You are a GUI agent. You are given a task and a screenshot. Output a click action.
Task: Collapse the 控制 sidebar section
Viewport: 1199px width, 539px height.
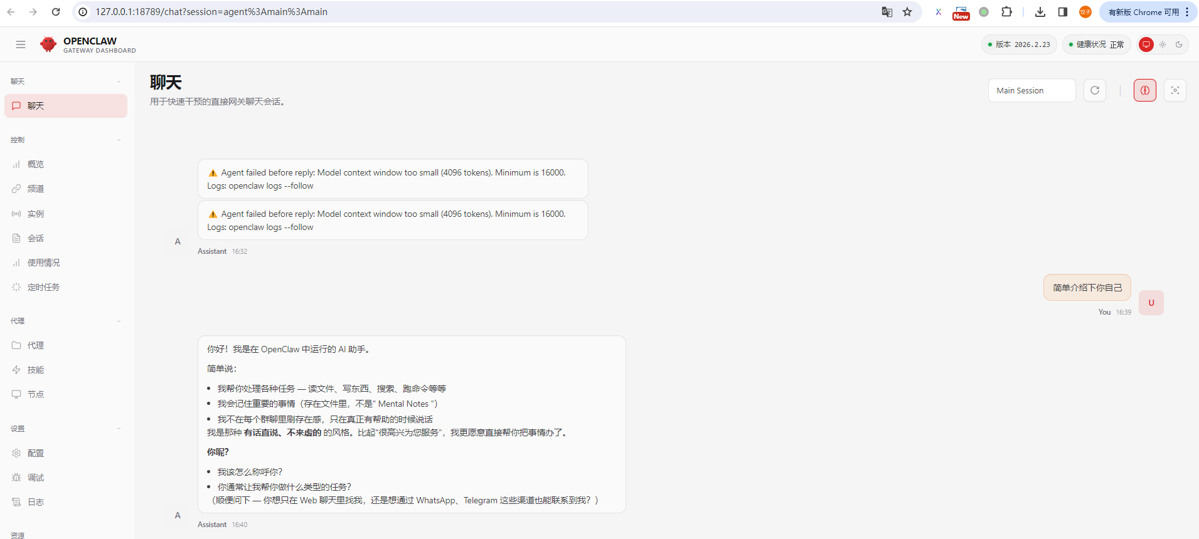(66, 140)
